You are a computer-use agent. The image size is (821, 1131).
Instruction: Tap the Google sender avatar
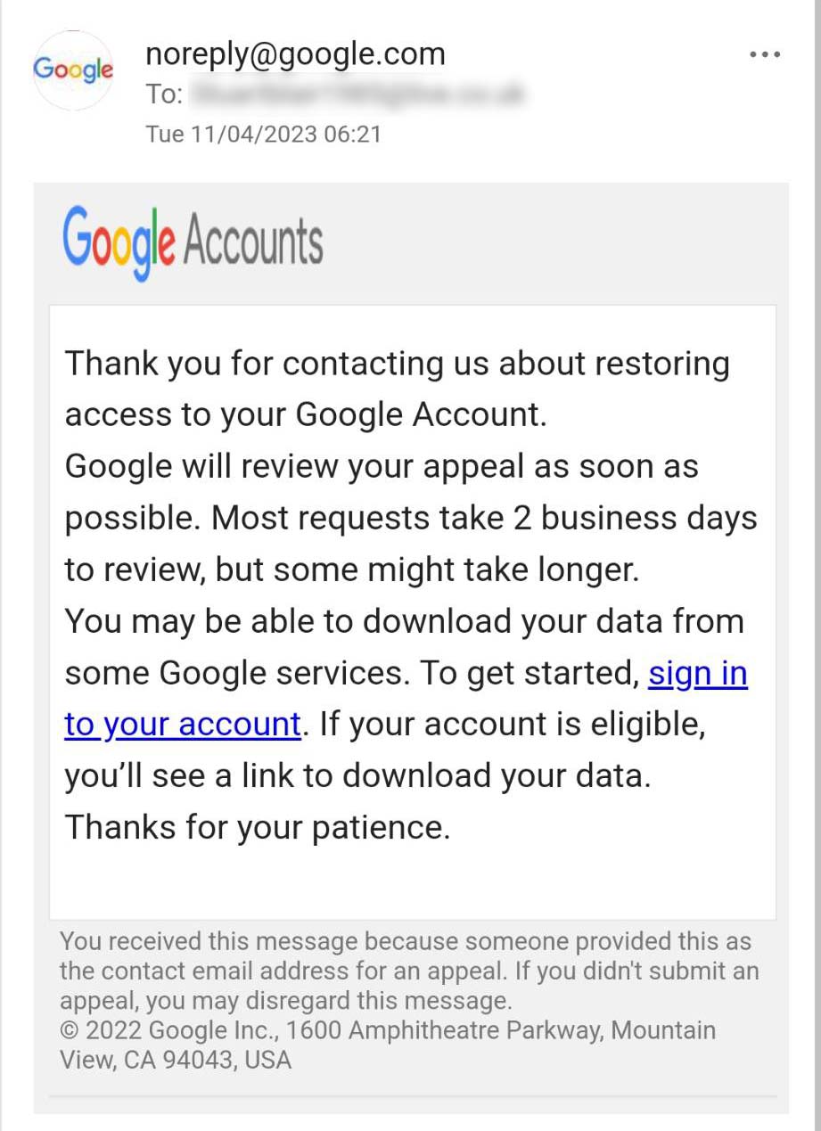pyautogui.click(x=73, y=70)
